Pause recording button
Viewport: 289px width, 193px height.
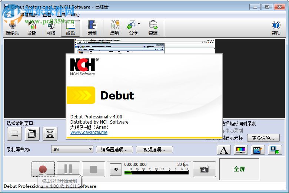click(x=68, y=169)
